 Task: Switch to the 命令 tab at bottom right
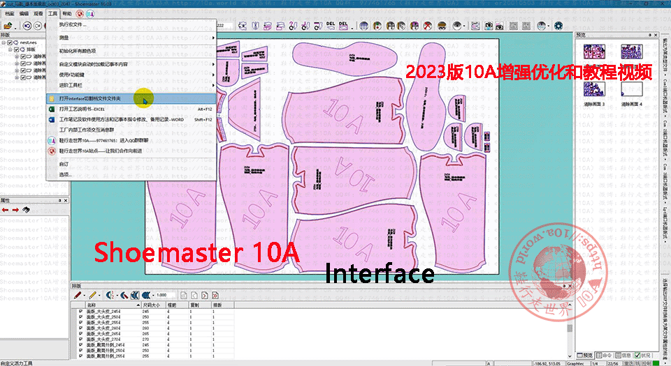[x=605, y=355]
